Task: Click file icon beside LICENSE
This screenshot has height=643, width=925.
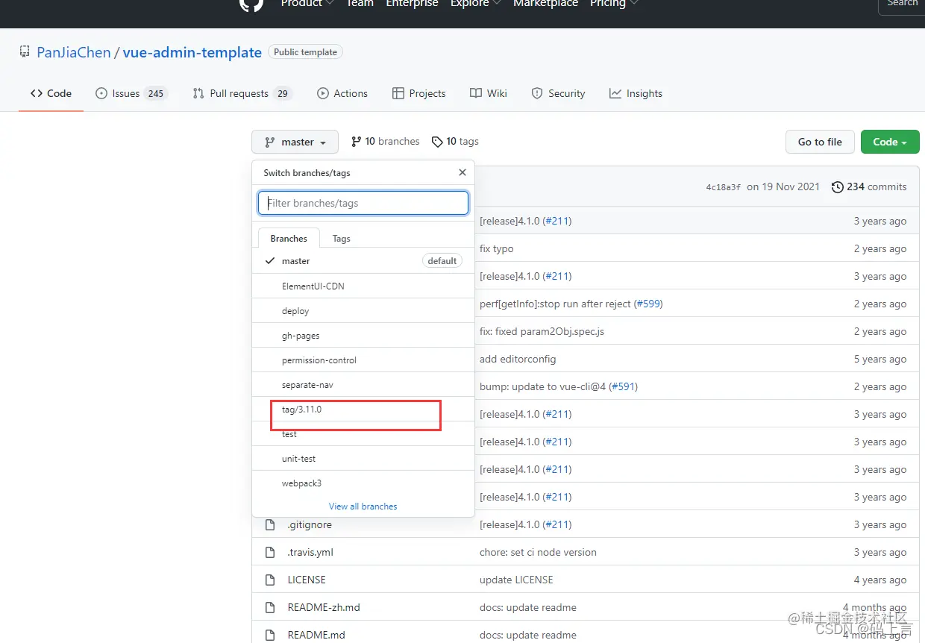Action: [x=270, y=580]
